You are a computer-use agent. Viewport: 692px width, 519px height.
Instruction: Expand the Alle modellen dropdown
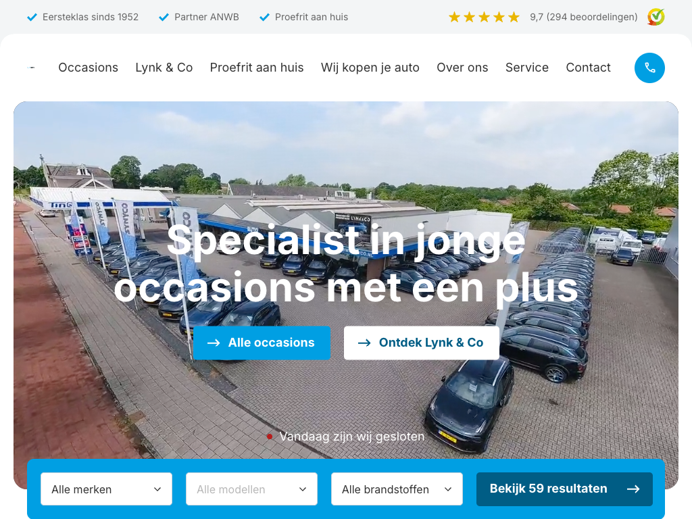pos(251,489)
